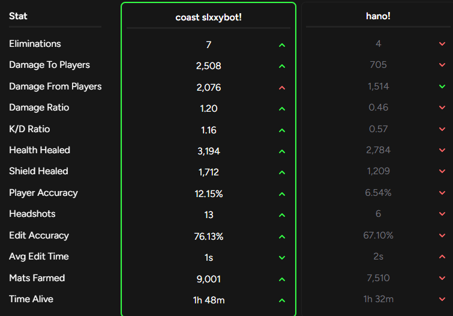Click slxxybot's eliminations value 7
The image size is (453, 316).
tap(209, 45)
